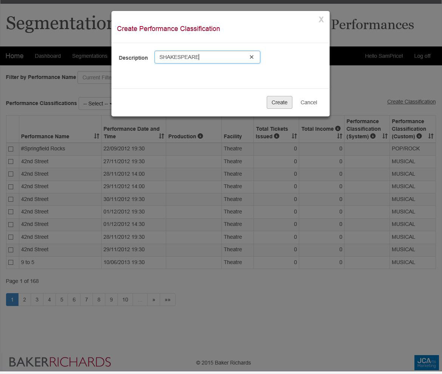Sort by Performance Classification (Custom) arrows
This screenshot has width=442, height=374.
431,136
